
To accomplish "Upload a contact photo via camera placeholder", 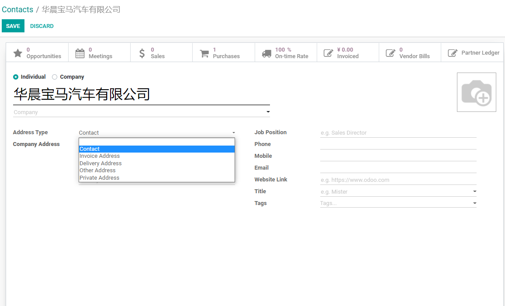I will click(x=476, y=92).
